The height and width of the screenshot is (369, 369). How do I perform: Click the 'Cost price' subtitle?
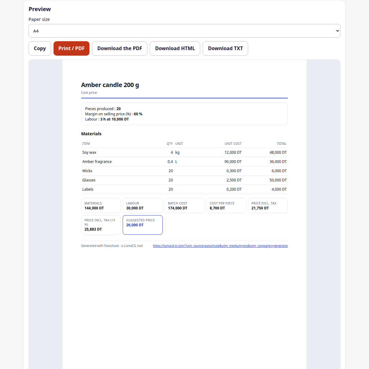(x=89, y=93)
